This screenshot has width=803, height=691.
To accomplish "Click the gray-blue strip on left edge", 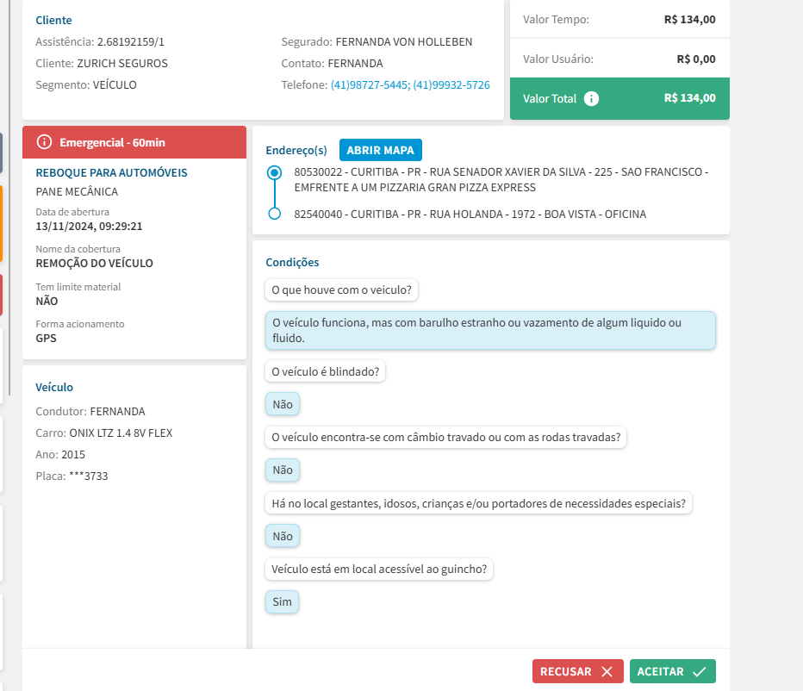I will tap(1, 153).
